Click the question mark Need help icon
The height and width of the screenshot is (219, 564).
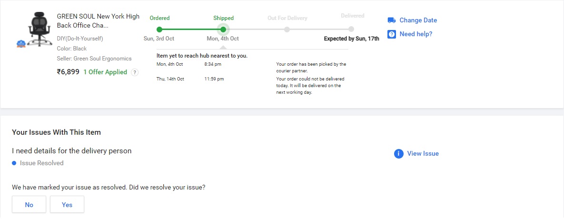coord(392,34)
